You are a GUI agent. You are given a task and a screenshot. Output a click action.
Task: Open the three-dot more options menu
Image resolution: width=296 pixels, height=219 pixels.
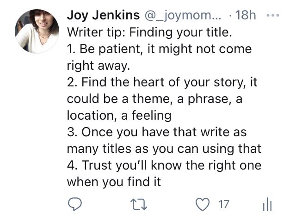272,15
